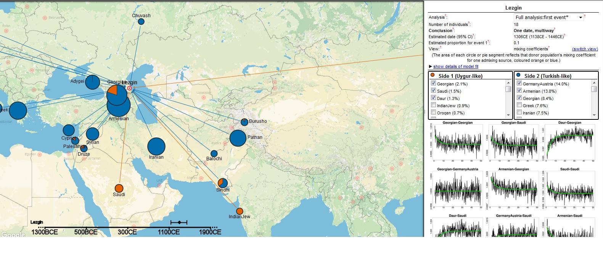603x264 pixels.
Task: Select the Pathan donor circle
Action: pos(238,138)
